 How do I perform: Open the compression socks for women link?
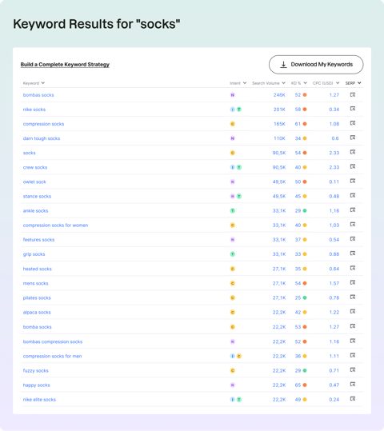[x=55, y=225]
